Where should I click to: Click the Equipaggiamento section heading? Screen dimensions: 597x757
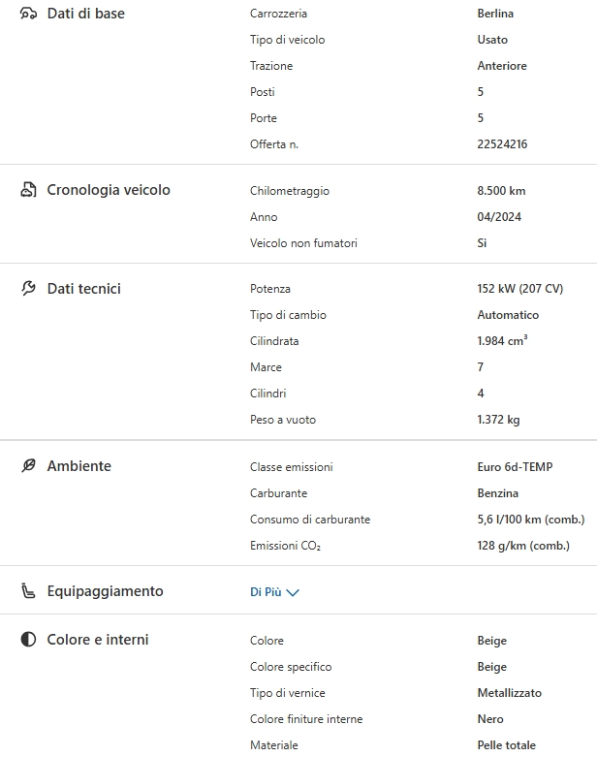coord(105,591)
